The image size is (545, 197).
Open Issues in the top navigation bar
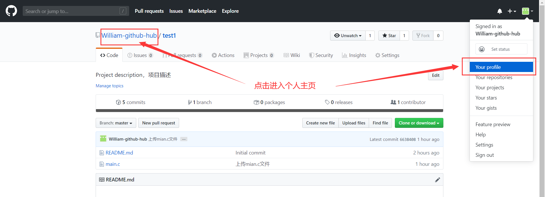pos(176,11)
